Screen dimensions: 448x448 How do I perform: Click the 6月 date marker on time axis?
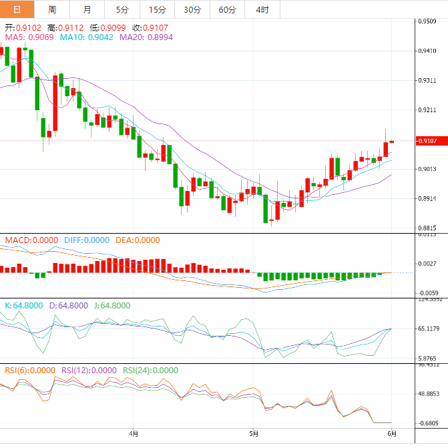coord(391,434)
